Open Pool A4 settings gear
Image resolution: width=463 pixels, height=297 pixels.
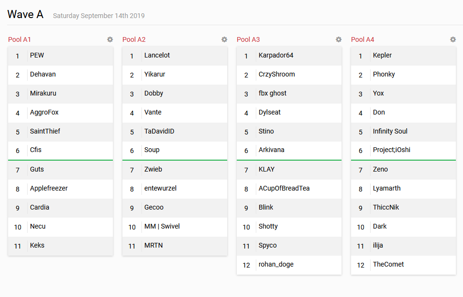[453, 39]
